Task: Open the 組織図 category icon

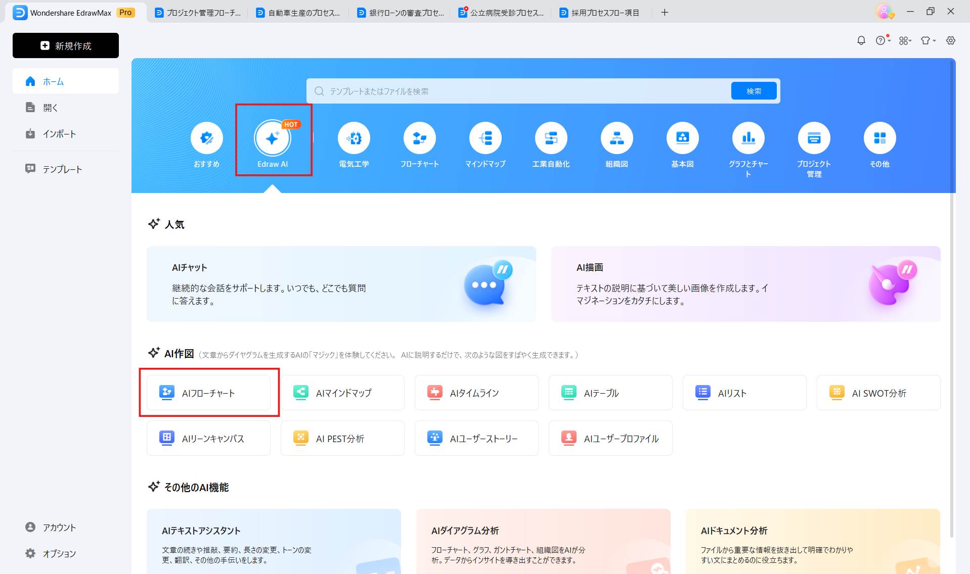Action: tap(617, 138)
